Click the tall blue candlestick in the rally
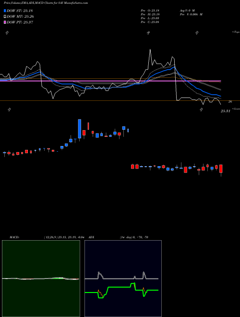The height and width of the screenshot is (317, 240). click(80, 129)
